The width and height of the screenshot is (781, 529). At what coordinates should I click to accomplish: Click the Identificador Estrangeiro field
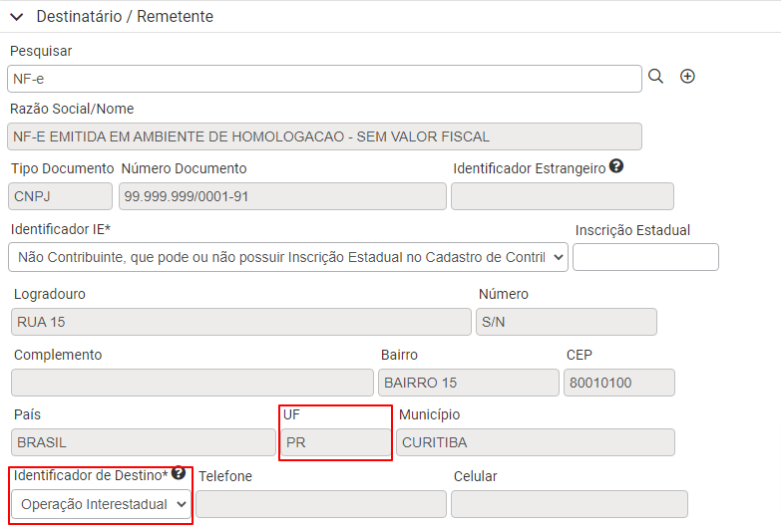(563, 196)
